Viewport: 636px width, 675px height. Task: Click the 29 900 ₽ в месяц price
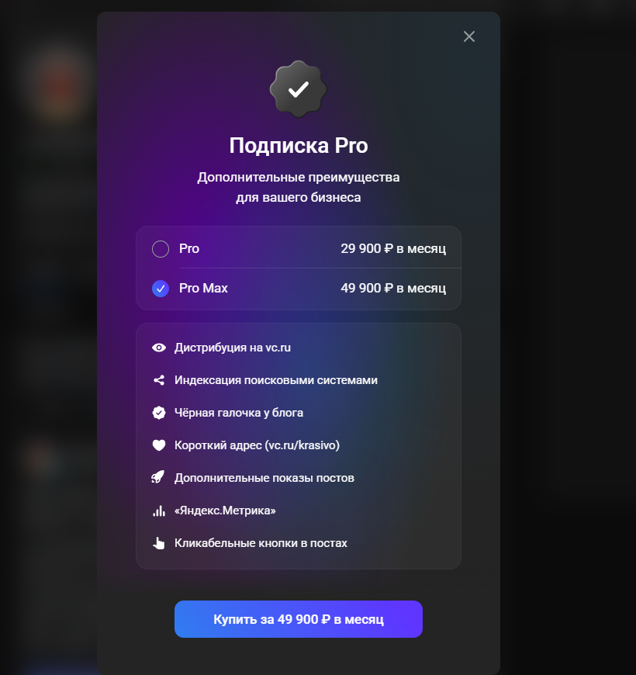click(393, 249)
